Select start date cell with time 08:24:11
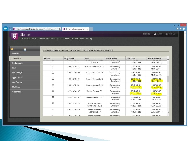This screenshot has height=141, width=188. pos(136,98)
